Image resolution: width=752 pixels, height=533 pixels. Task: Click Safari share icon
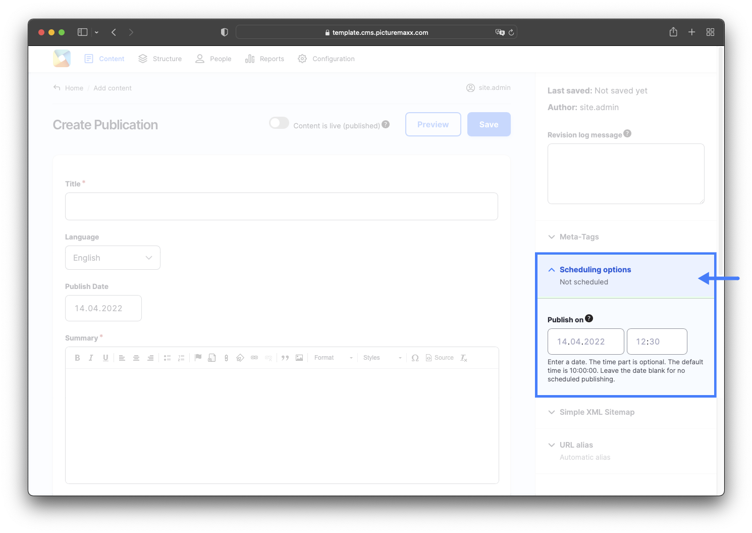click(673, 32)
